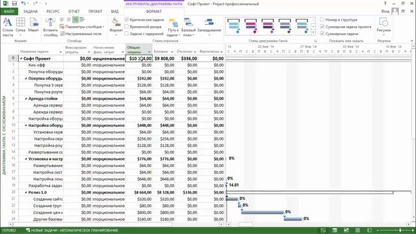Switch to report view status icon
Viewport: 416px width, 234px height.
click(369, 230)
